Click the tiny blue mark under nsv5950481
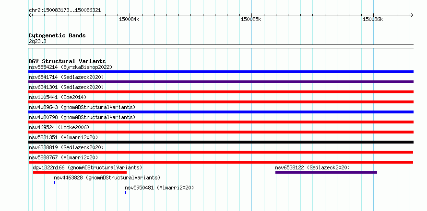427x211 pixels. click(x=126, y=192)
